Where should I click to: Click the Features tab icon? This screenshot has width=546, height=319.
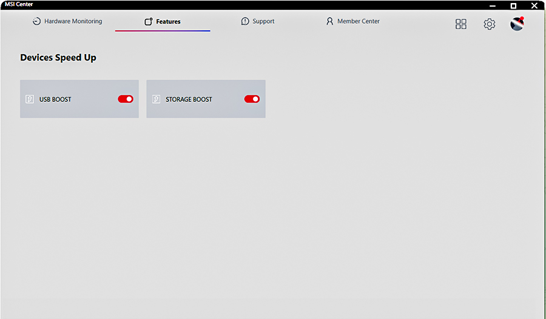148,22
